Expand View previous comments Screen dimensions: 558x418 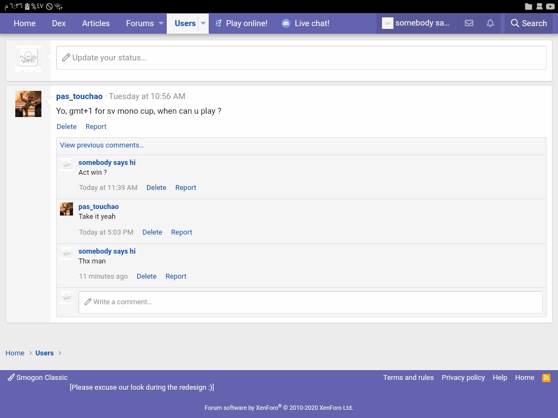(102, 145)
